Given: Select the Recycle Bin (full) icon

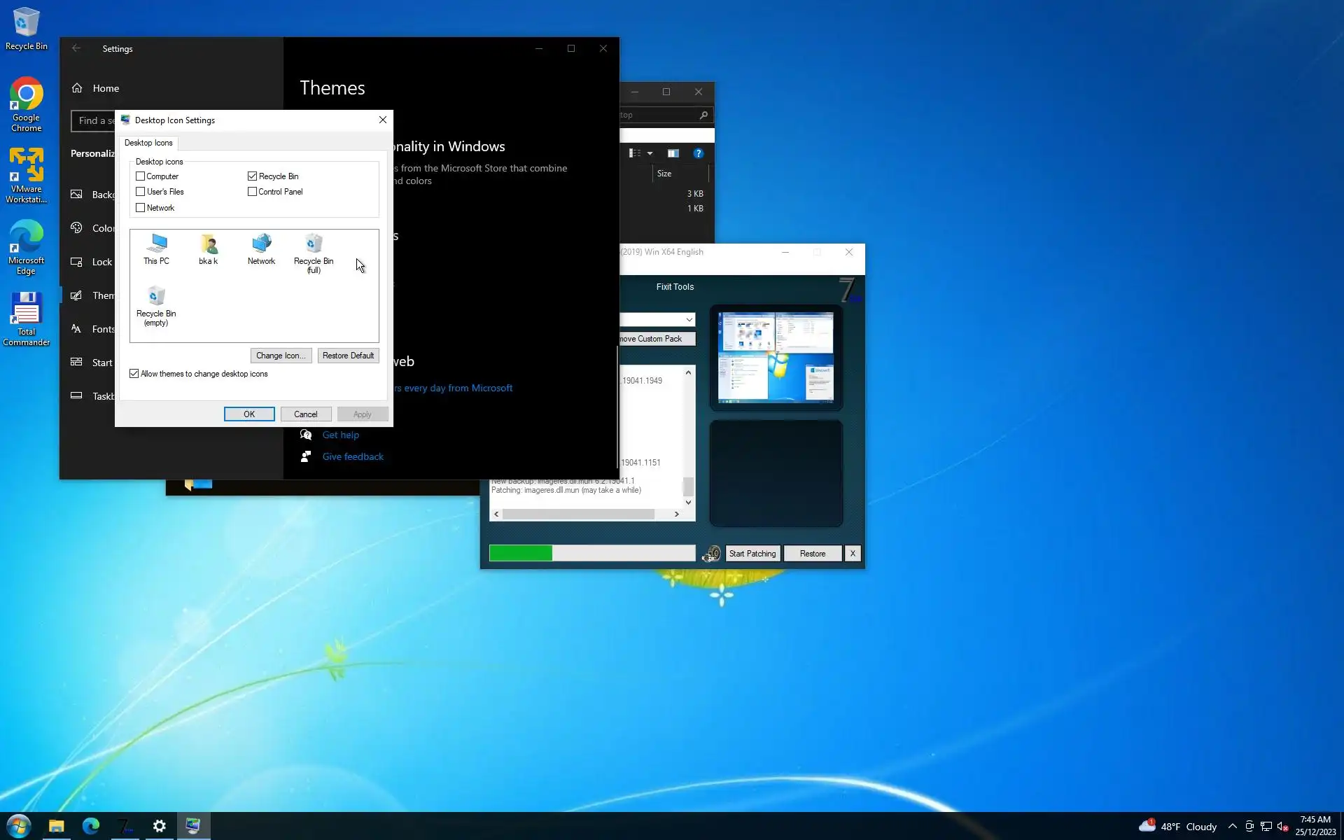Looking at the screenshot, I should coord(314,253).
